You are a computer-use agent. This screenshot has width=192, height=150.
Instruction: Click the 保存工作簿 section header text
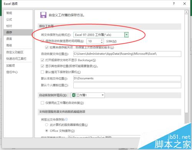tap(46, 26)
